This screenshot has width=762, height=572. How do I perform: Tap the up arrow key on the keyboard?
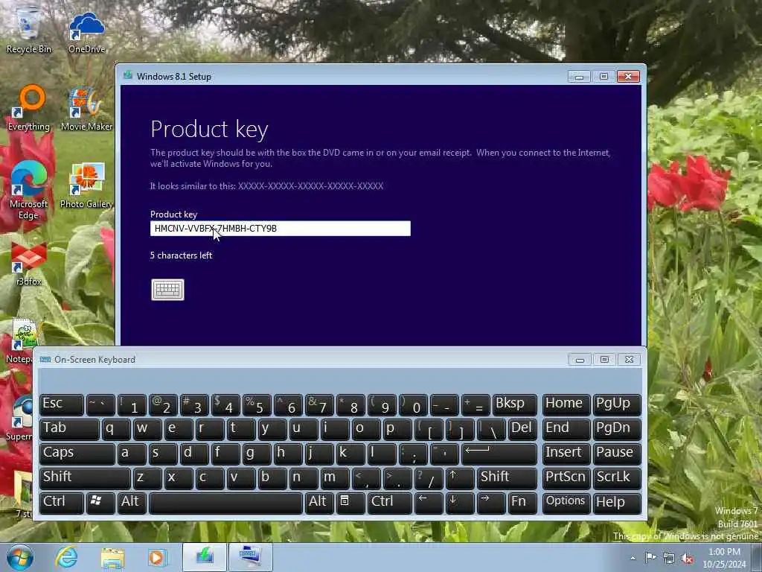pos(460,477)
